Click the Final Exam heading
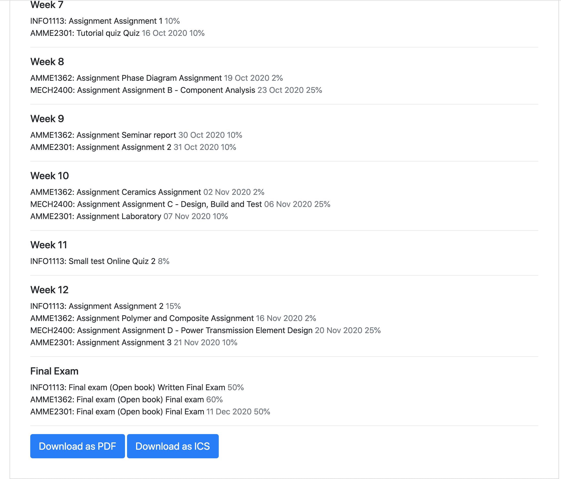 coord(54,371)
